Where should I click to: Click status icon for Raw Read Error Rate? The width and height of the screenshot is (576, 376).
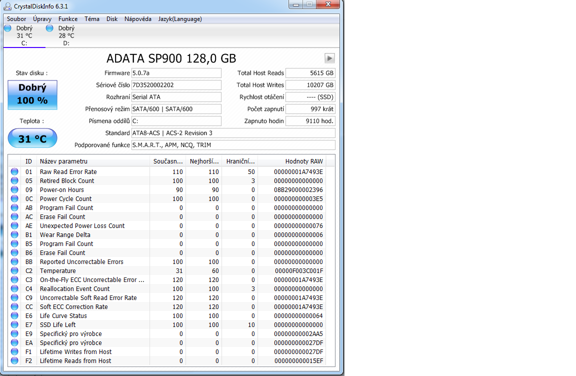tap(14, 171)
